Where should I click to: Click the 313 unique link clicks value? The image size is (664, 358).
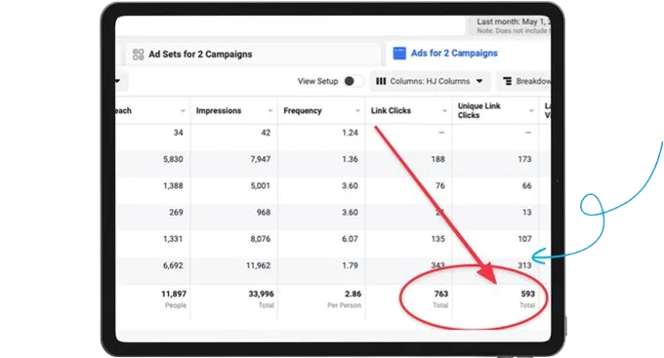524,265
